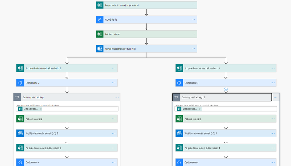Image resolution: width=291 pixels, height=166 pixels.
Task: Click the Forms icon on 'Po przesłaniu nowej odpowiedzi'
Action: click(x=100, y=5)
